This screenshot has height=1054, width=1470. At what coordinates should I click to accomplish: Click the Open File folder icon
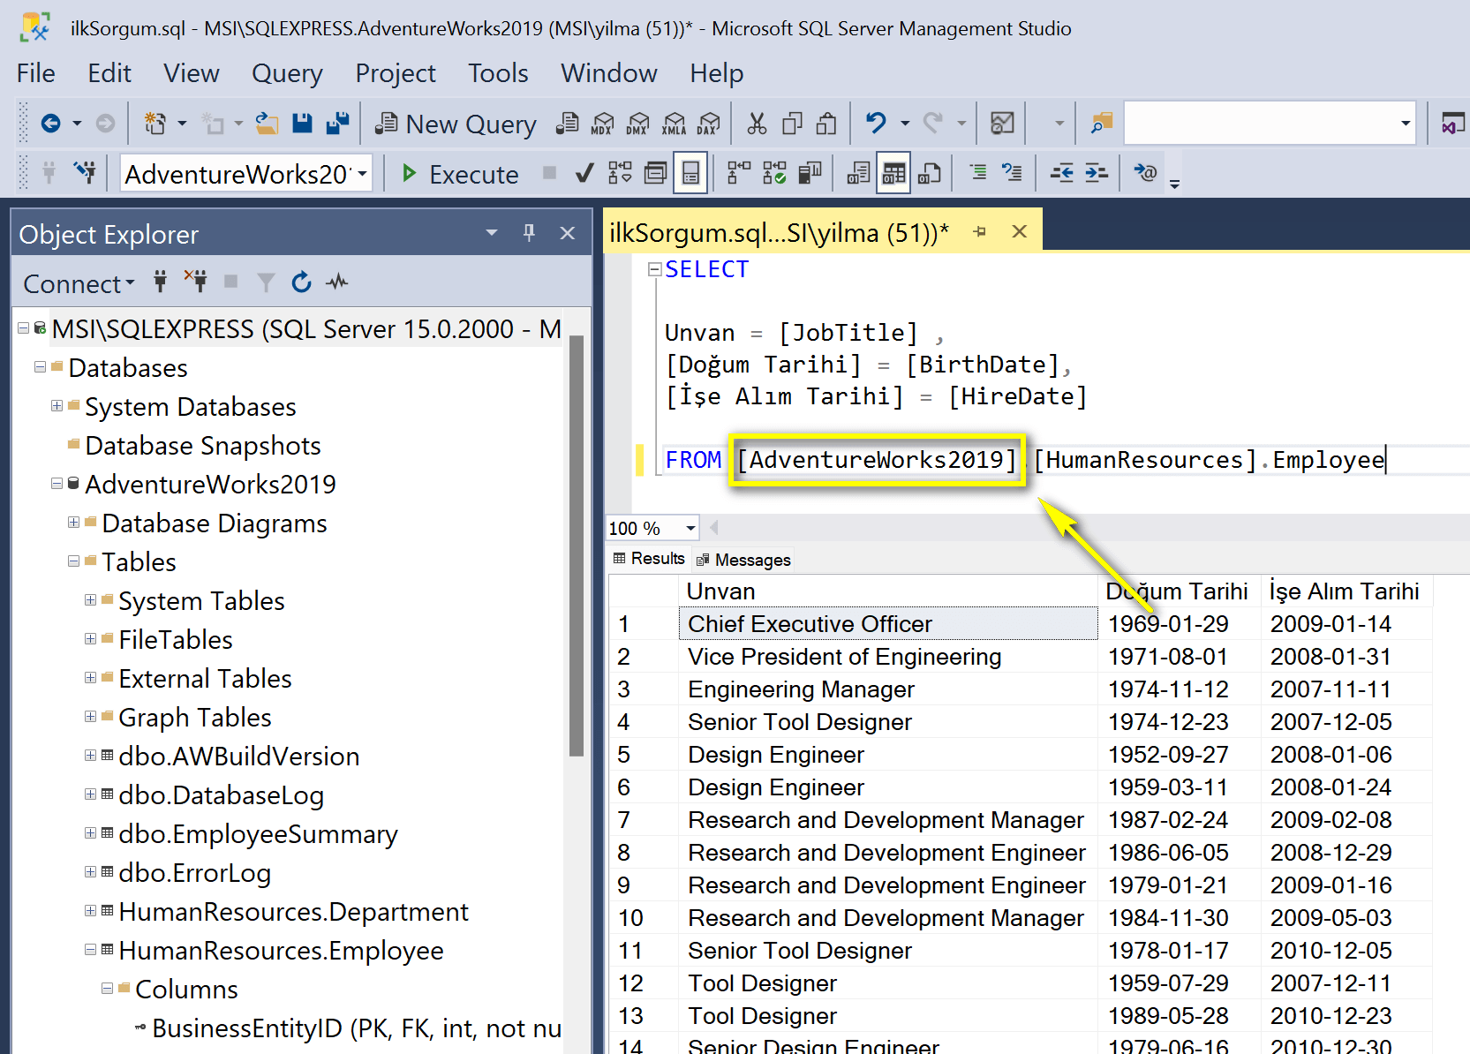pyautogui.click(x=267, y=124)
